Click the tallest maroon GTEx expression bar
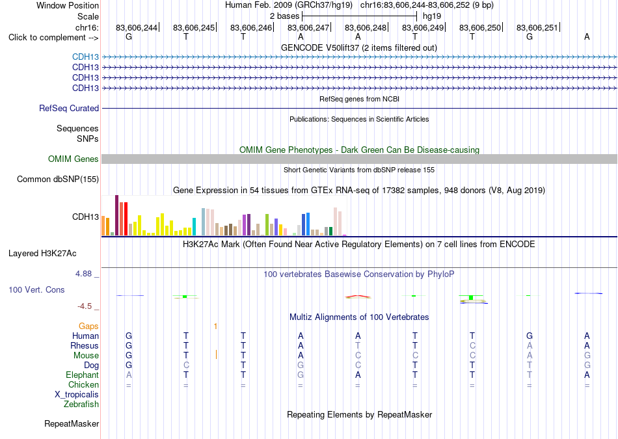 [x=116, y=215]
